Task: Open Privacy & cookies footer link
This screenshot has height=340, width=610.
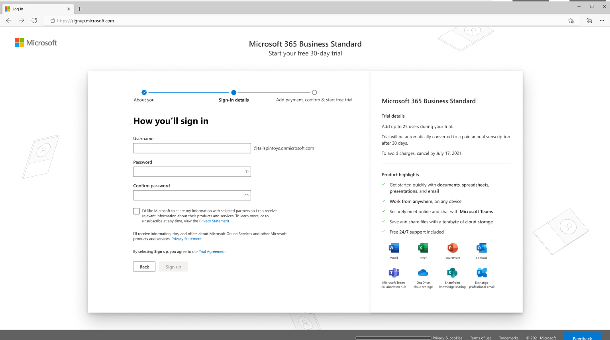Action: [x=447, y=338]
